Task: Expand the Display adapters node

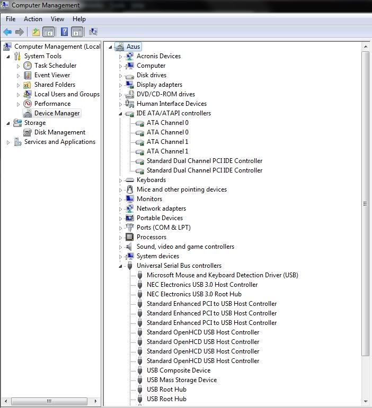Action: coord(120,85)
